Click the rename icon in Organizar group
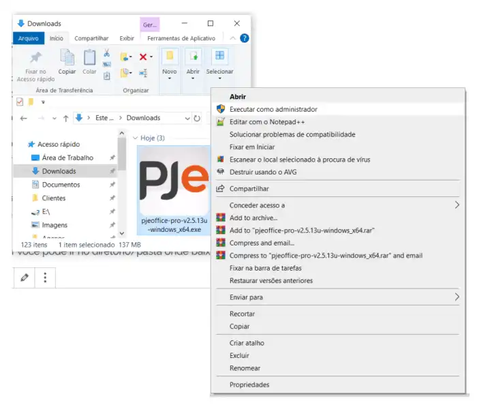Viewport: 477px width, 405px height. [143, 73]
